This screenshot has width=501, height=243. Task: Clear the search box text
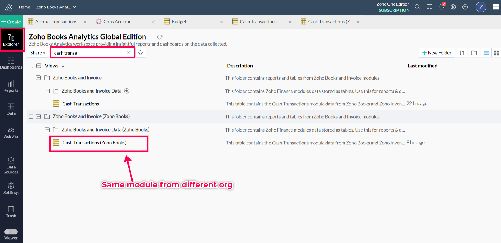pos(129,53)
